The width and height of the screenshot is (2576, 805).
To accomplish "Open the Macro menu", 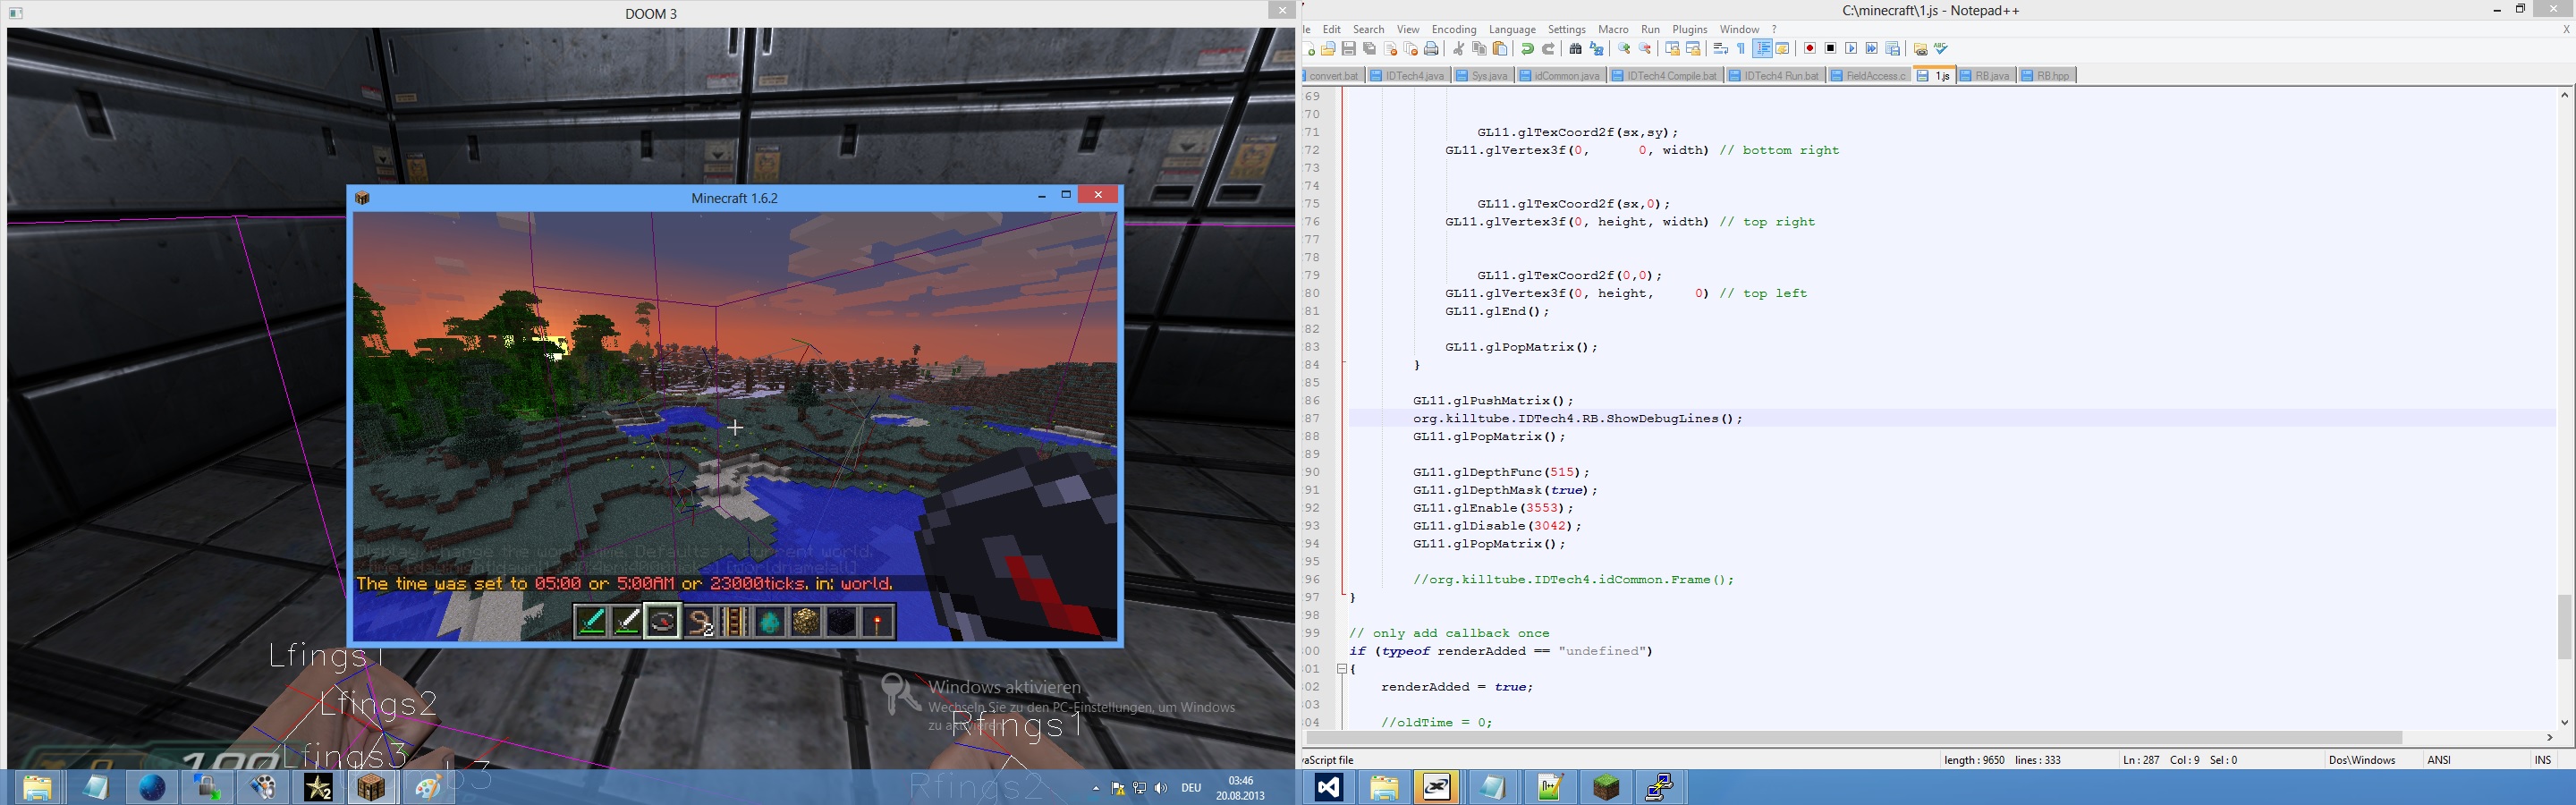I will coord(1613,29).
